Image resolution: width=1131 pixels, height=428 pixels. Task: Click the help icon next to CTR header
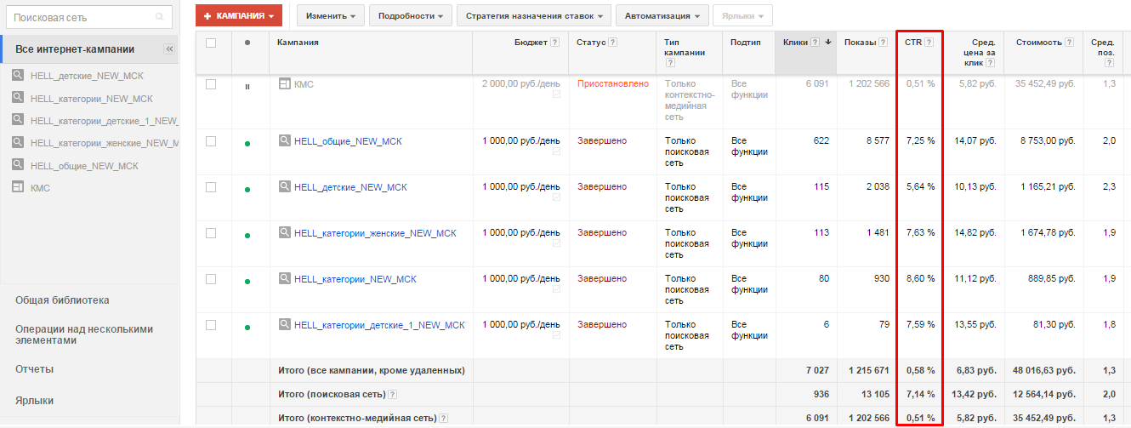coord(929,43)
